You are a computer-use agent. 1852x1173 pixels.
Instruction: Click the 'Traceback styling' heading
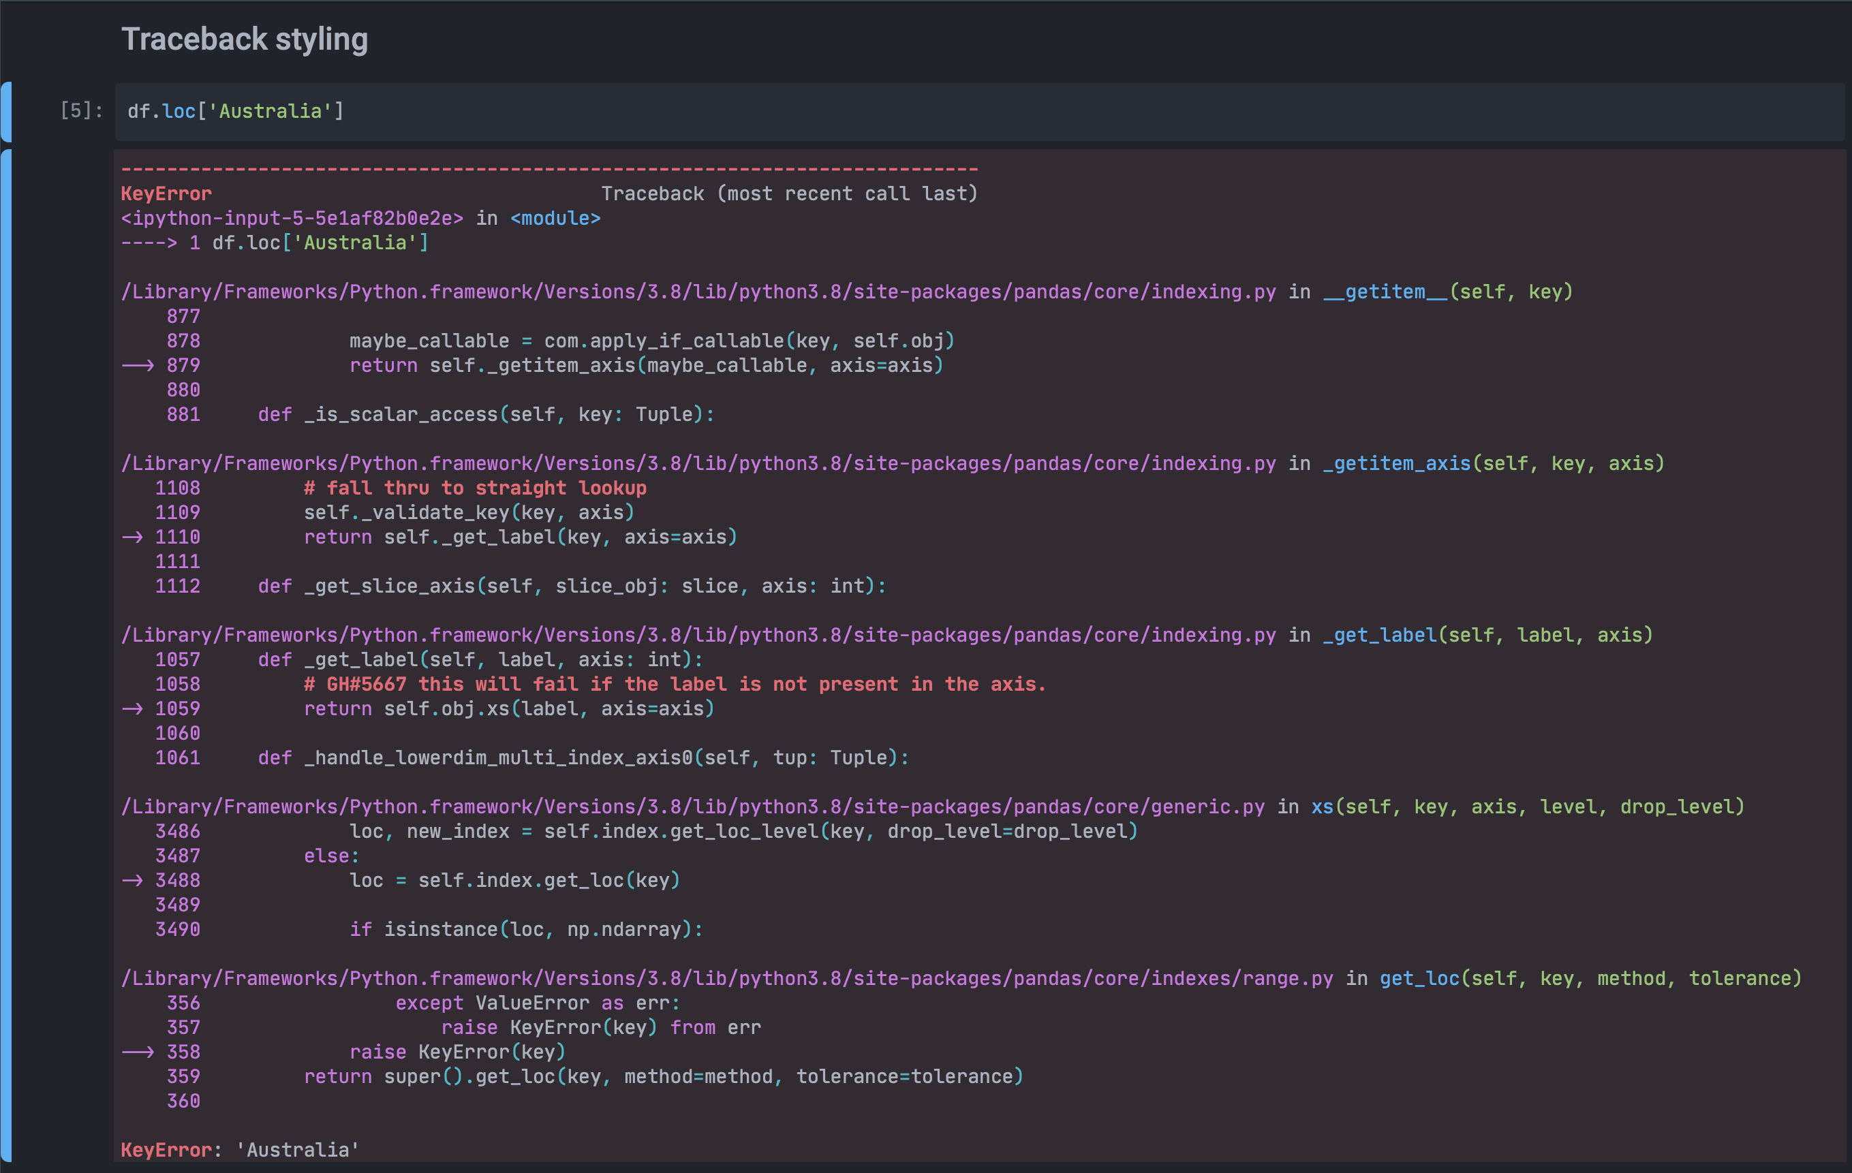click(x=245, y=40)
